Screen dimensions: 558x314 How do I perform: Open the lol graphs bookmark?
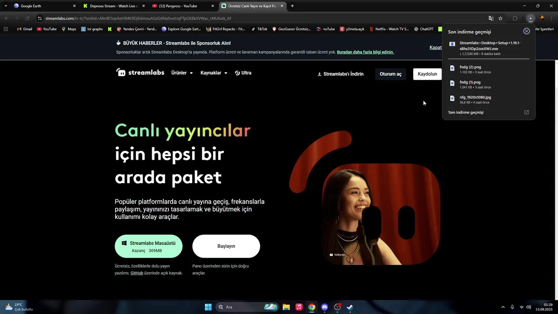point(92,29)
